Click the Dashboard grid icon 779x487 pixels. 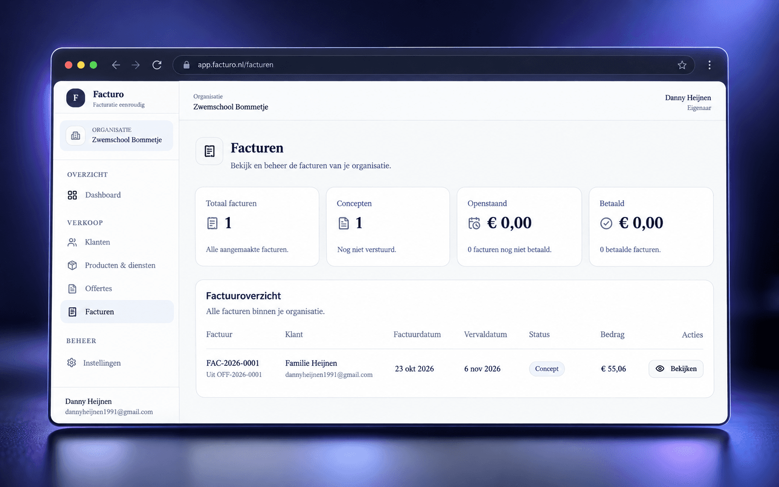point(72,195)
